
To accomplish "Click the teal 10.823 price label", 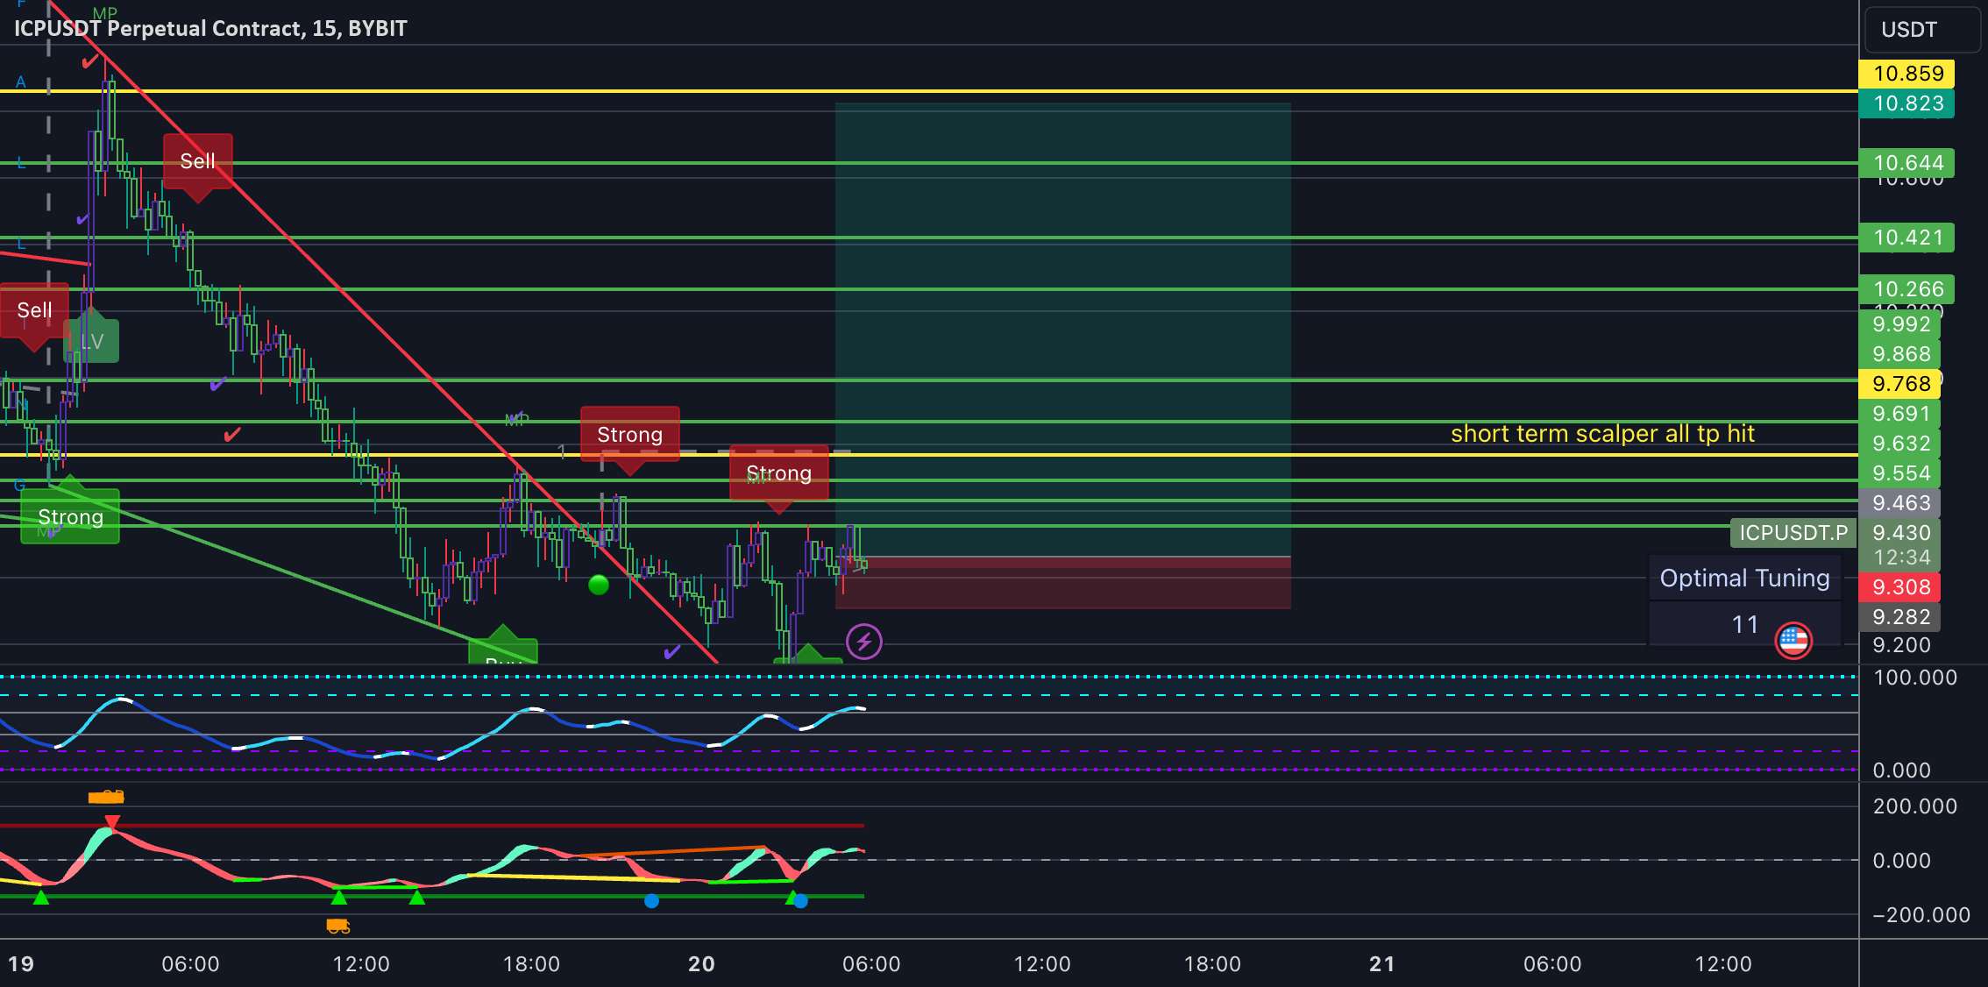I will click(1907, 103).
